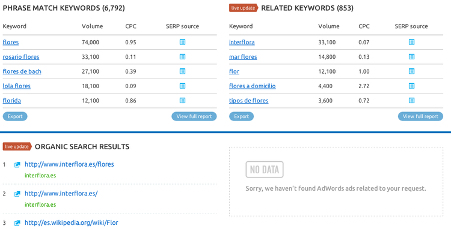Viewport: 451px width, 229px height.
Task: View full report for phrase match keywords
Action: (x=194, y=116)
